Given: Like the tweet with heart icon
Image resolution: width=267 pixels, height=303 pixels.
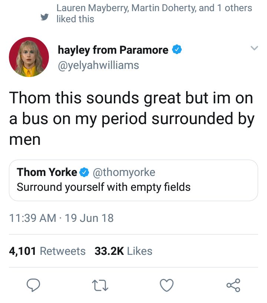Looking at the screenshot, I should pyautogui.click(x=167, y=285).
